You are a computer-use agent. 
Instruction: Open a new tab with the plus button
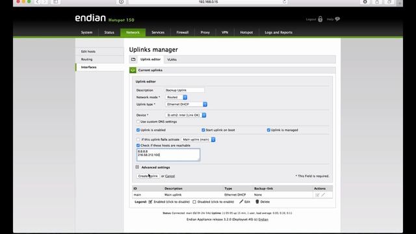pos(400,3)
